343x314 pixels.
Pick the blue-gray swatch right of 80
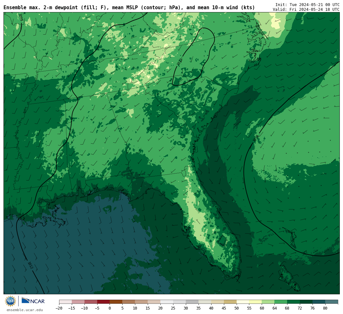(332, 302)
